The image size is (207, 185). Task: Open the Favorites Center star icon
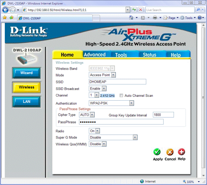pos(5,18)
